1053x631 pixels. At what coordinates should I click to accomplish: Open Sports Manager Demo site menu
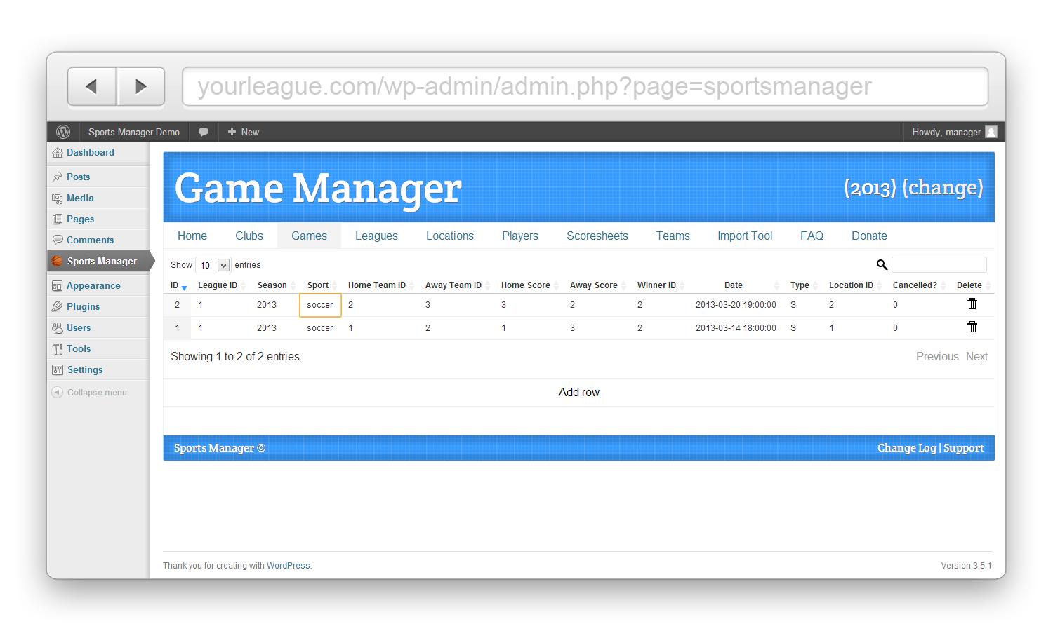coord(134,132)
